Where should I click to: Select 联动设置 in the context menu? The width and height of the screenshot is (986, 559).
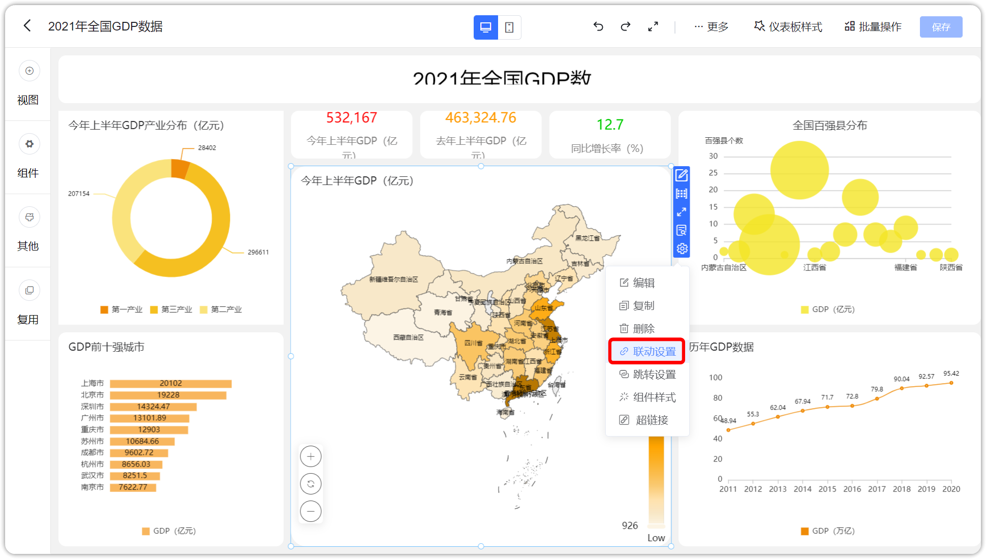click(x=647, y=351)
